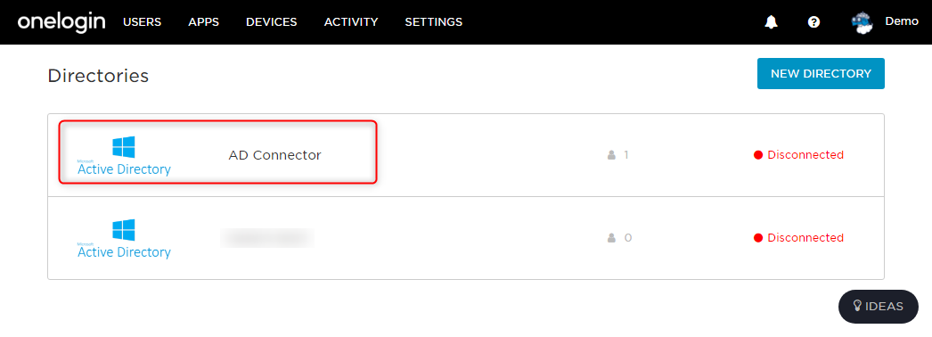The height and width of the screenshot is (337, 932).
Task: Open the SETTINGS menu
Action: pyautogui.click(x=434, y=22)
